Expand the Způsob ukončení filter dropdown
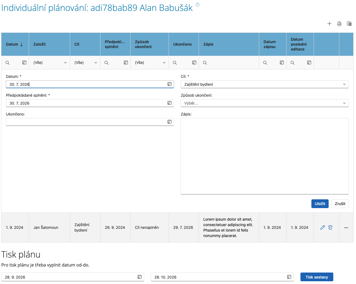Screen dimensions: 356x284 [164, 63]
